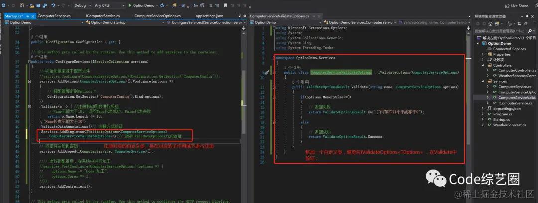
Task: Click the Solution Explorer search magnifier icon
Action: pyautogui.click(x=530, y=31)
